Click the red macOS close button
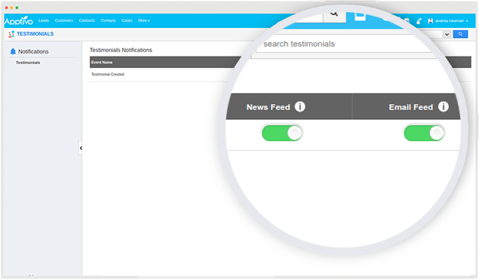Screen dimensions: 479x280 (x=7, y=8)
